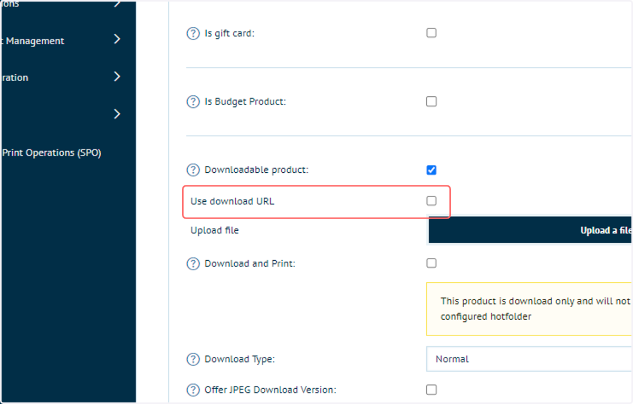Tick the Is gift card checkbox
Screen dimensions: 633x404
(431, 33)
